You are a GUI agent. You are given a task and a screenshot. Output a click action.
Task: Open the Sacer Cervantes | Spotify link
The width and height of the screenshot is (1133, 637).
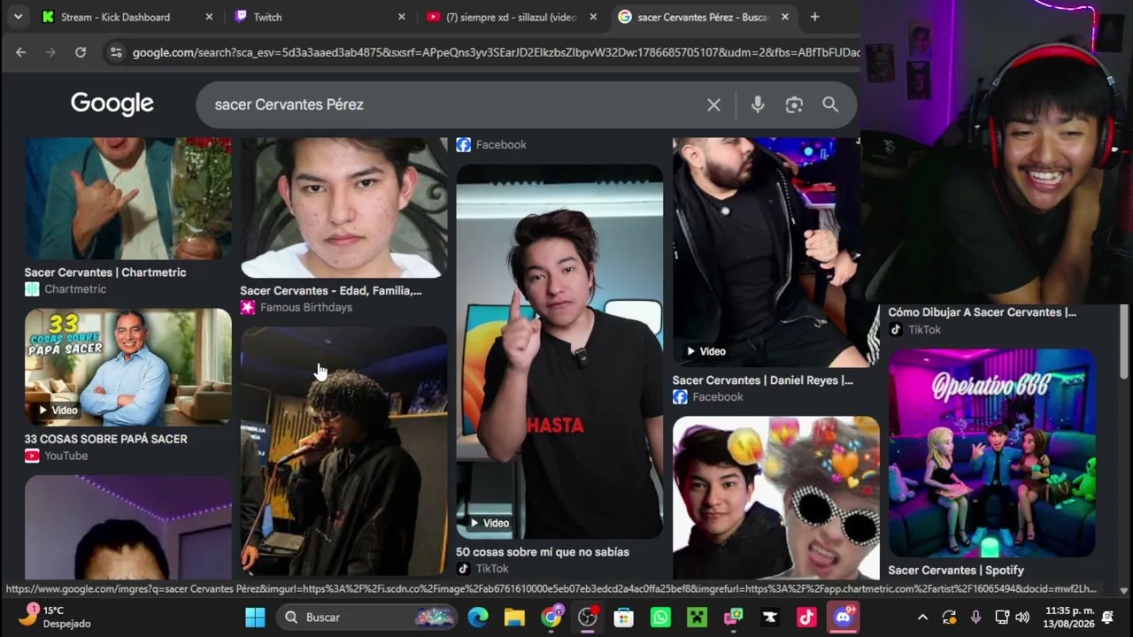click(x=956, y=571)
